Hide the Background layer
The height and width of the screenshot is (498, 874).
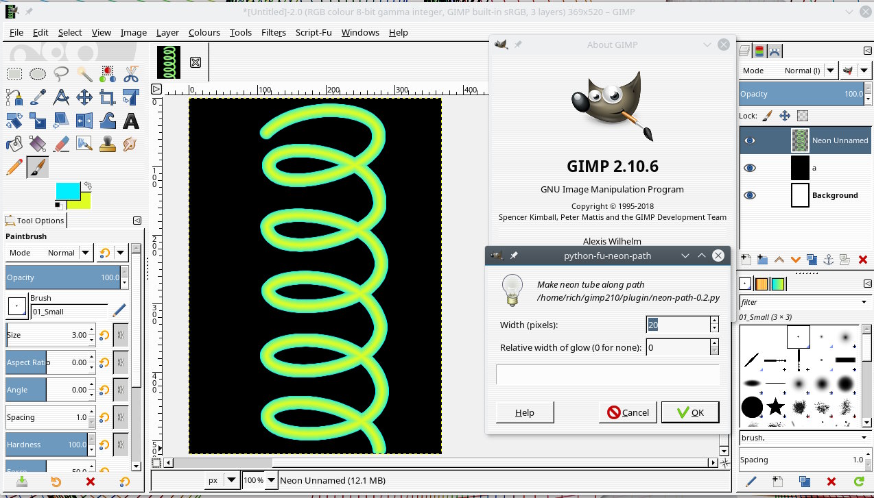(750, 195)
